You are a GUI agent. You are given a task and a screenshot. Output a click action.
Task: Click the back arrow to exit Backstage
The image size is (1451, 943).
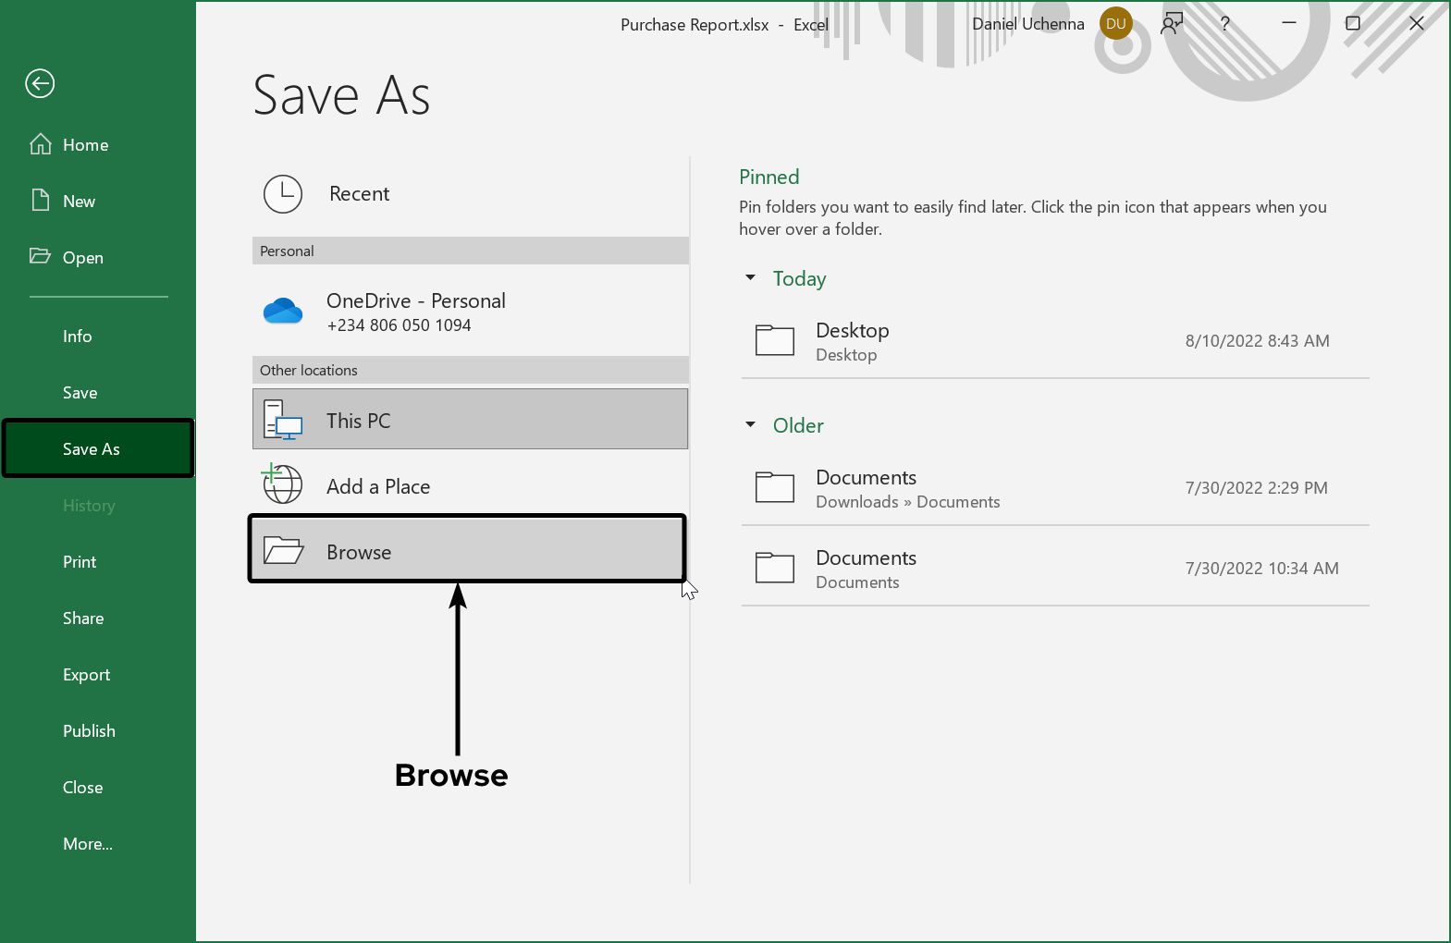pos(40,84)
